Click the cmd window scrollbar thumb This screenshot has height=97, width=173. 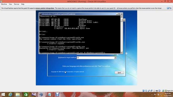[121, 20]
